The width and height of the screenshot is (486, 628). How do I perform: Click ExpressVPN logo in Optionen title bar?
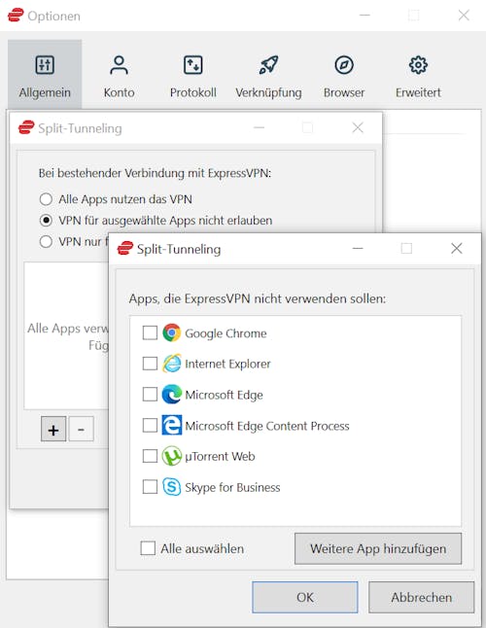(x=16, y=16)
